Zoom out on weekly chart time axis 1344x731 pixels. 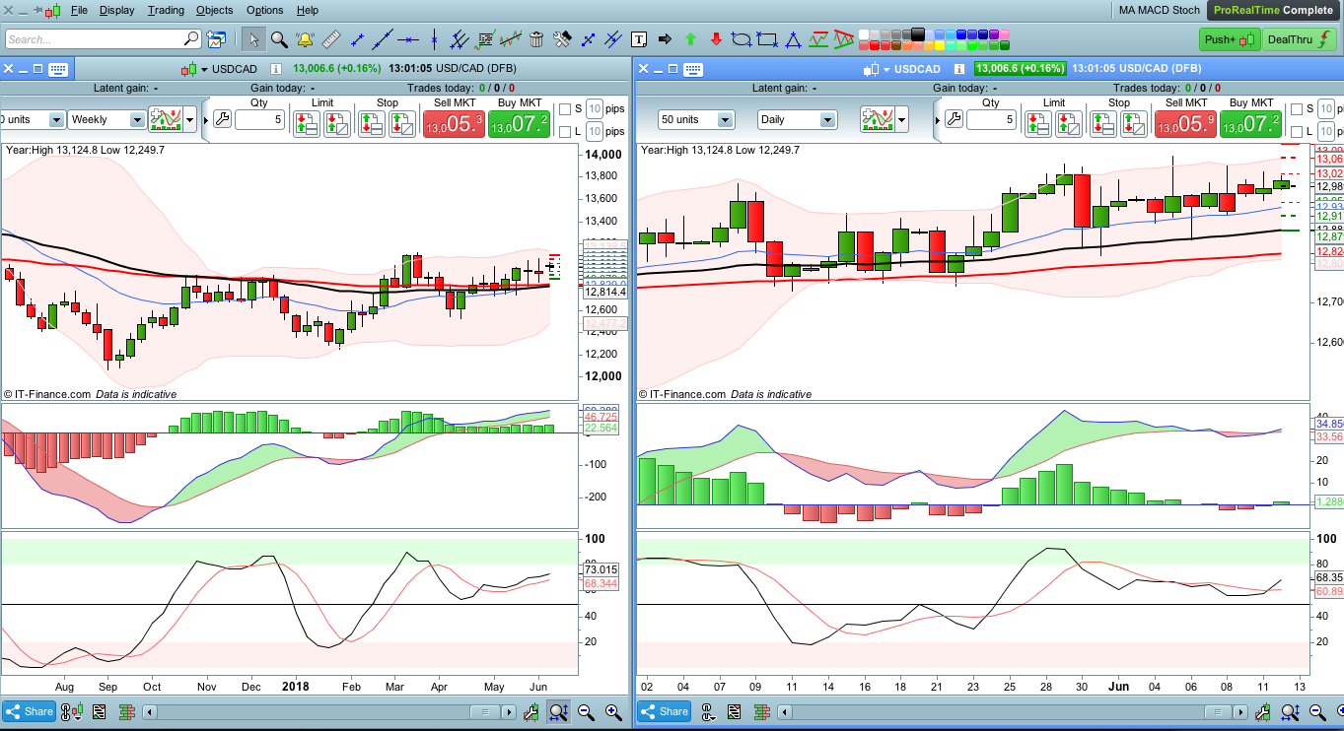[x=586, y=711]
